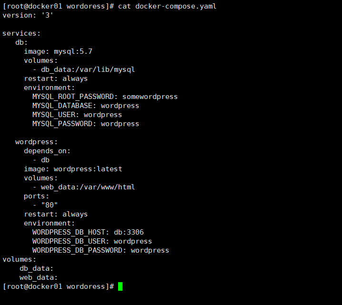Click the 'depends_on:' key
The width and height of the screenshot is (342, 305).
[47, 151]
